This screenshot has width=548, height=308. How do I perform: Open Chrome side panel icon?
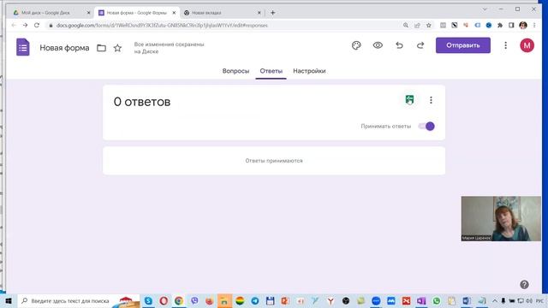coord(511,25)
